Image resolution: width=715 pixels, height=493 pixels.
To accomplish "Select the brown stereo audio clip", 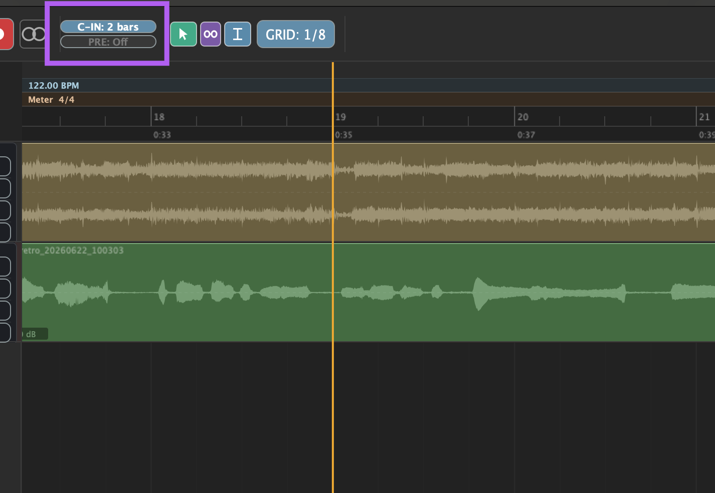I will (x=369, y=192).
